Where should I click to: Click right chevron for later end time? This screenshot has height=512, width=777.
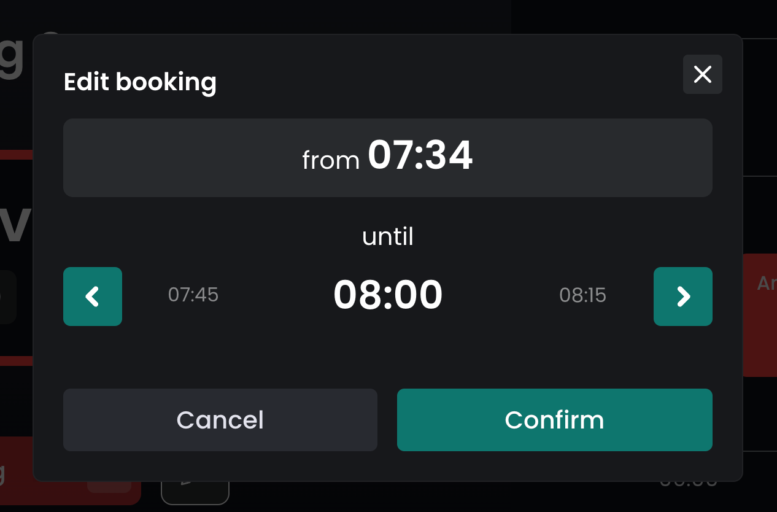click(682, 297)
